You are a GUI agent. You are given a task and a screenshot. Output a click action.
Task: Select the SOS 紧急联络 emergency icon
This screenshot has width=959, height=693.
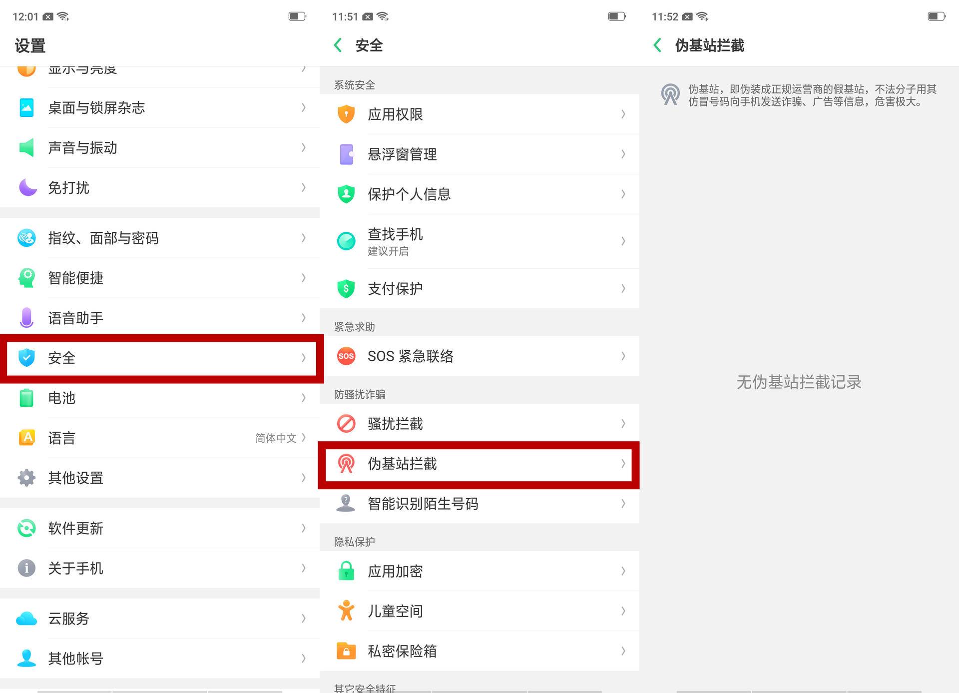(x=345, y=356)
